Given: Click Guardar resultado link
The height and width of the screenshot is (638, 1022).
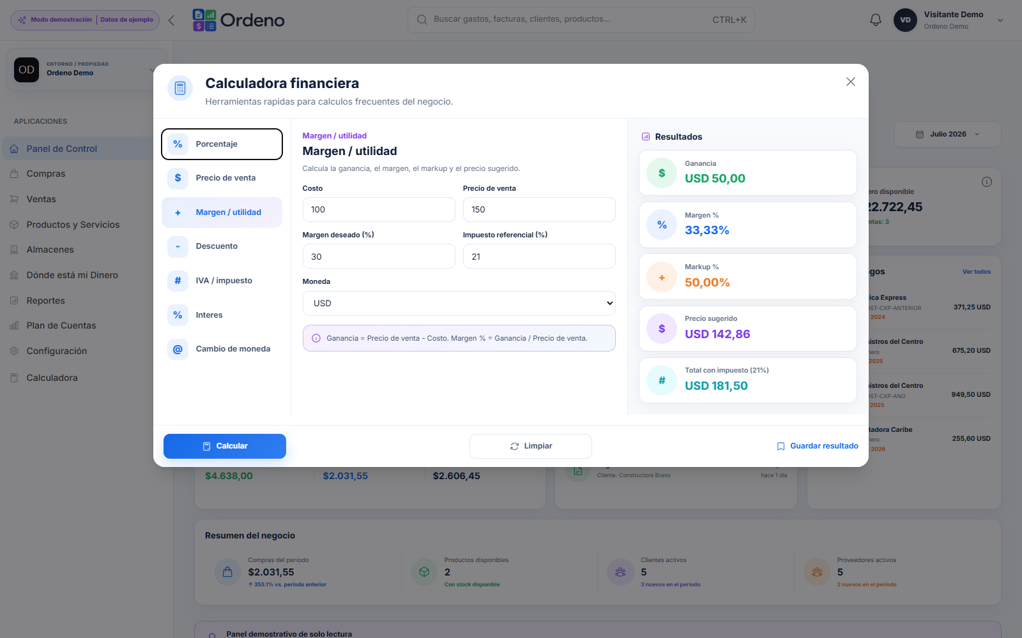Looking at the screenshot, I should tap(818, 446).
